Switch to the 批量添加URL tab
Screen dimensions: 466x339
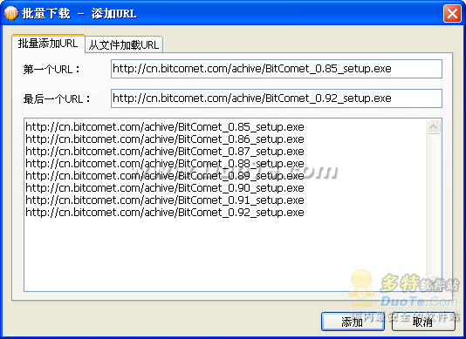click(48, 44)
